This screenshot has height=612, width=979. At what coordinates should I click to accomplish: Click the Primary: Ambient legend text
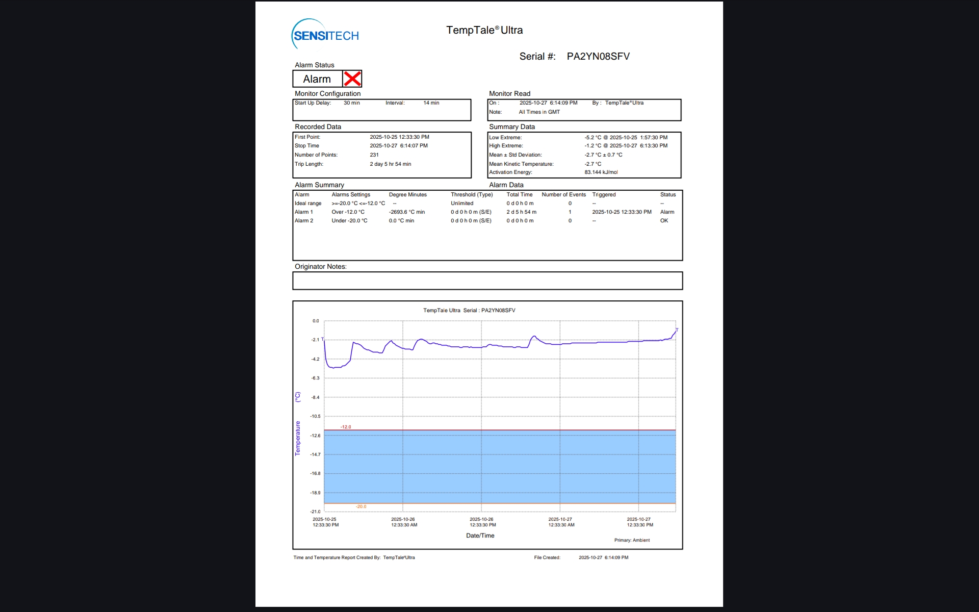(x=632, y=540)
